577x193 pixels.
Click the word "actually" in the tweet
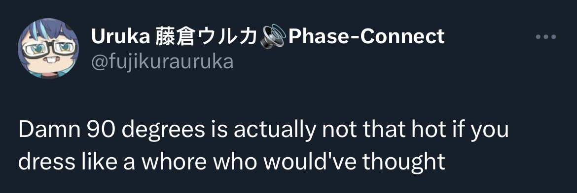(275, 131)
